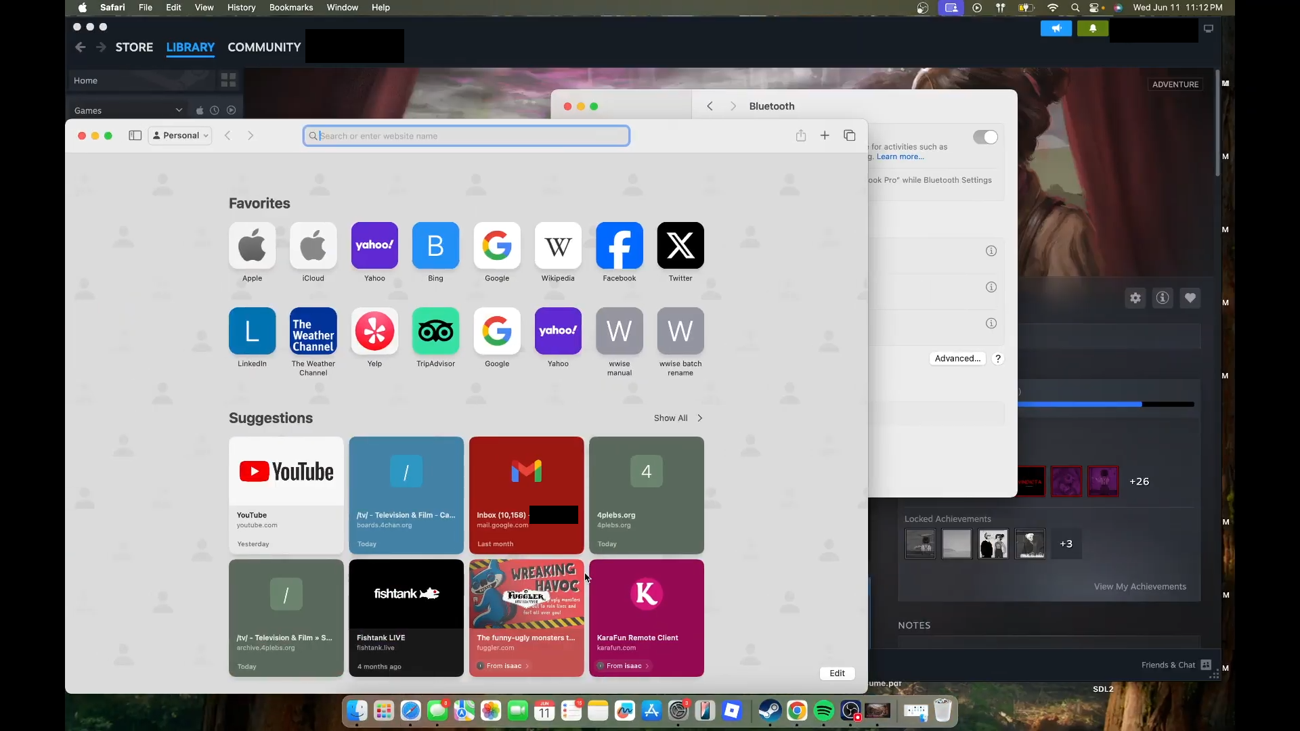Go forward in Bluetooth settings window
This screenshot has height=731, width=1300.
(x=733, y=106)
